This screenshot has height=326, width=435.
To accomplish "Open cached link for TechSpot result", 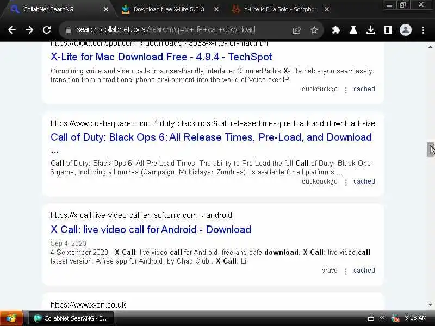I will (364, 89).
